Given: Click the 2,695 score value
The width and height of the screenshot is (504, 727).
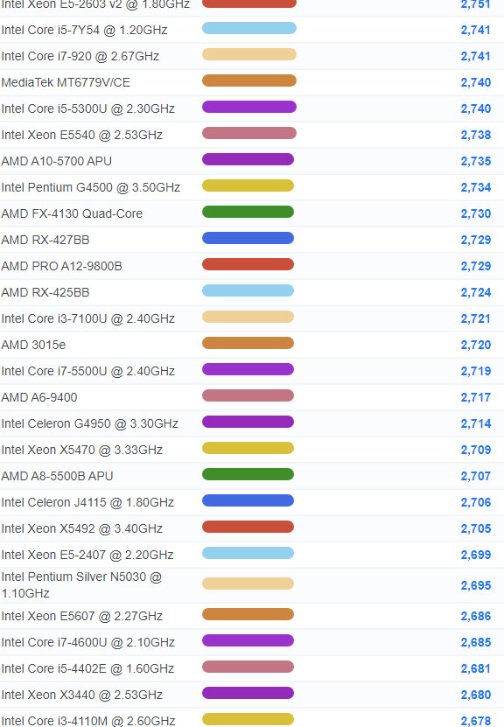Looking at the screenshot, I should coord(476,585).
